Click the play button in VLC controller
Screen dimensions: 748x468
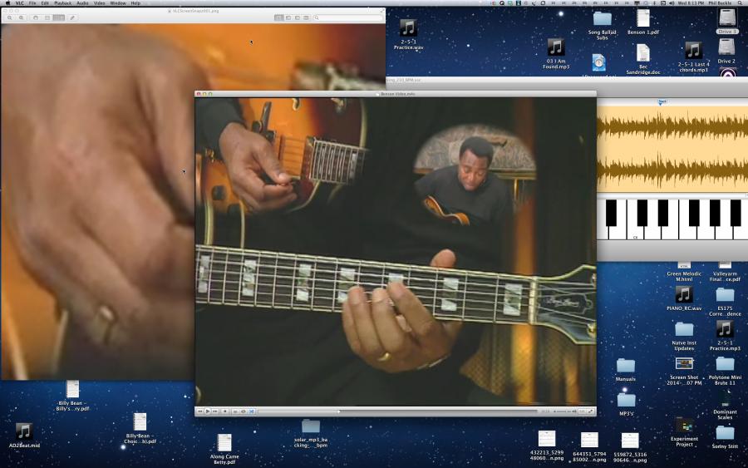(208, 411)
